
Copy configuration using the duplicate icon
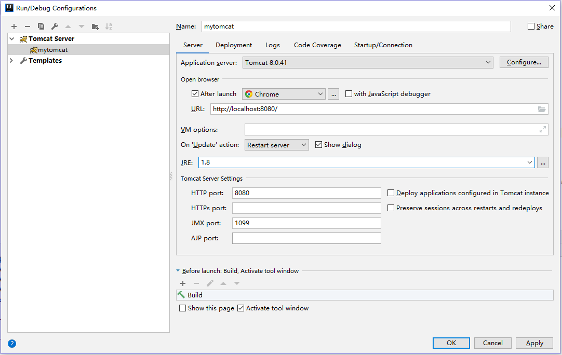[x=41, y=26]
